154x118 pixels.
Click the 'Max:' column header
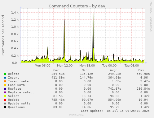[x=142, y=70]
